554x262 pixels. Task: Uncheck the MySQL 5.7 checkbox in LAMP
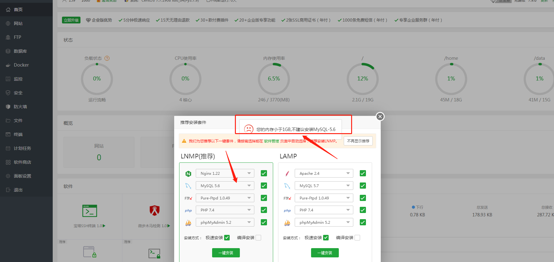[363, 186]
